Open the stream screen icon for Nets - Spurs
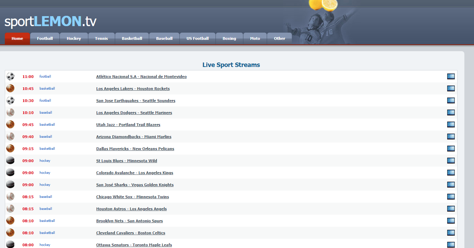Image resolution: width=474 pixels, height=248 pixels. [x=451, y=221]
